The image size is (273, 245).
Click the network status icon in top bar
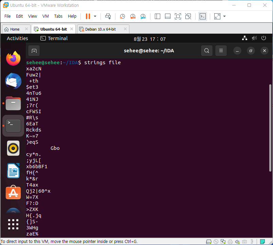pyautogui.click(x=244, y=38)
